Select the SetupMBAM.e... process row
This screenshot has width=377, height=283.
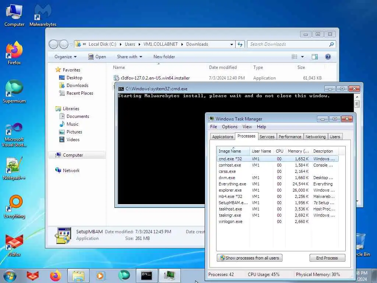278,203
